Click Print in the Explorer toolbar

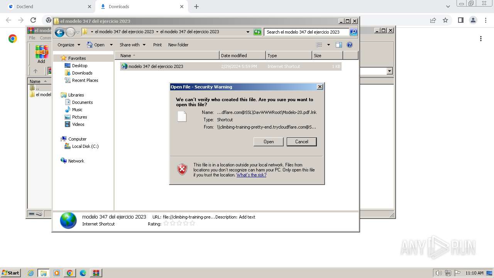click(157, 45)
